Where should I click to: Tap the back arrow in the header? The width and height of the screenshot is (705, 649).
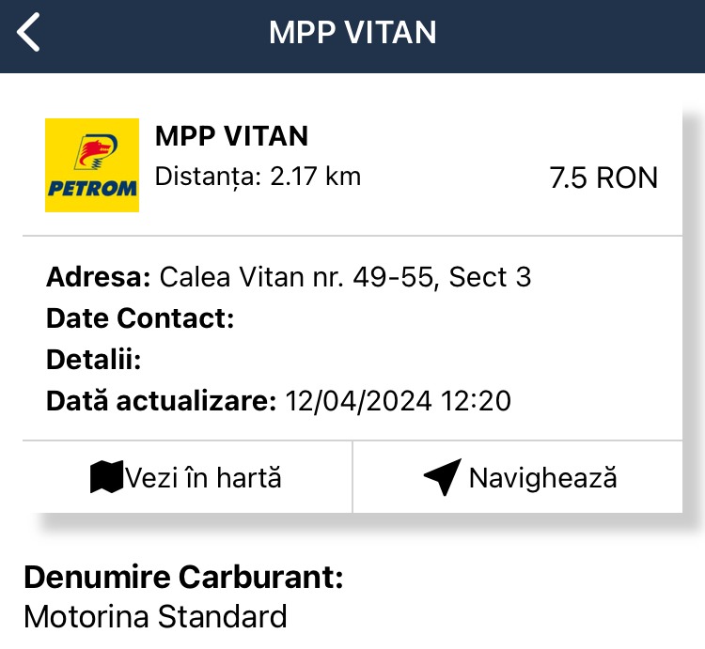pos(28,32)
